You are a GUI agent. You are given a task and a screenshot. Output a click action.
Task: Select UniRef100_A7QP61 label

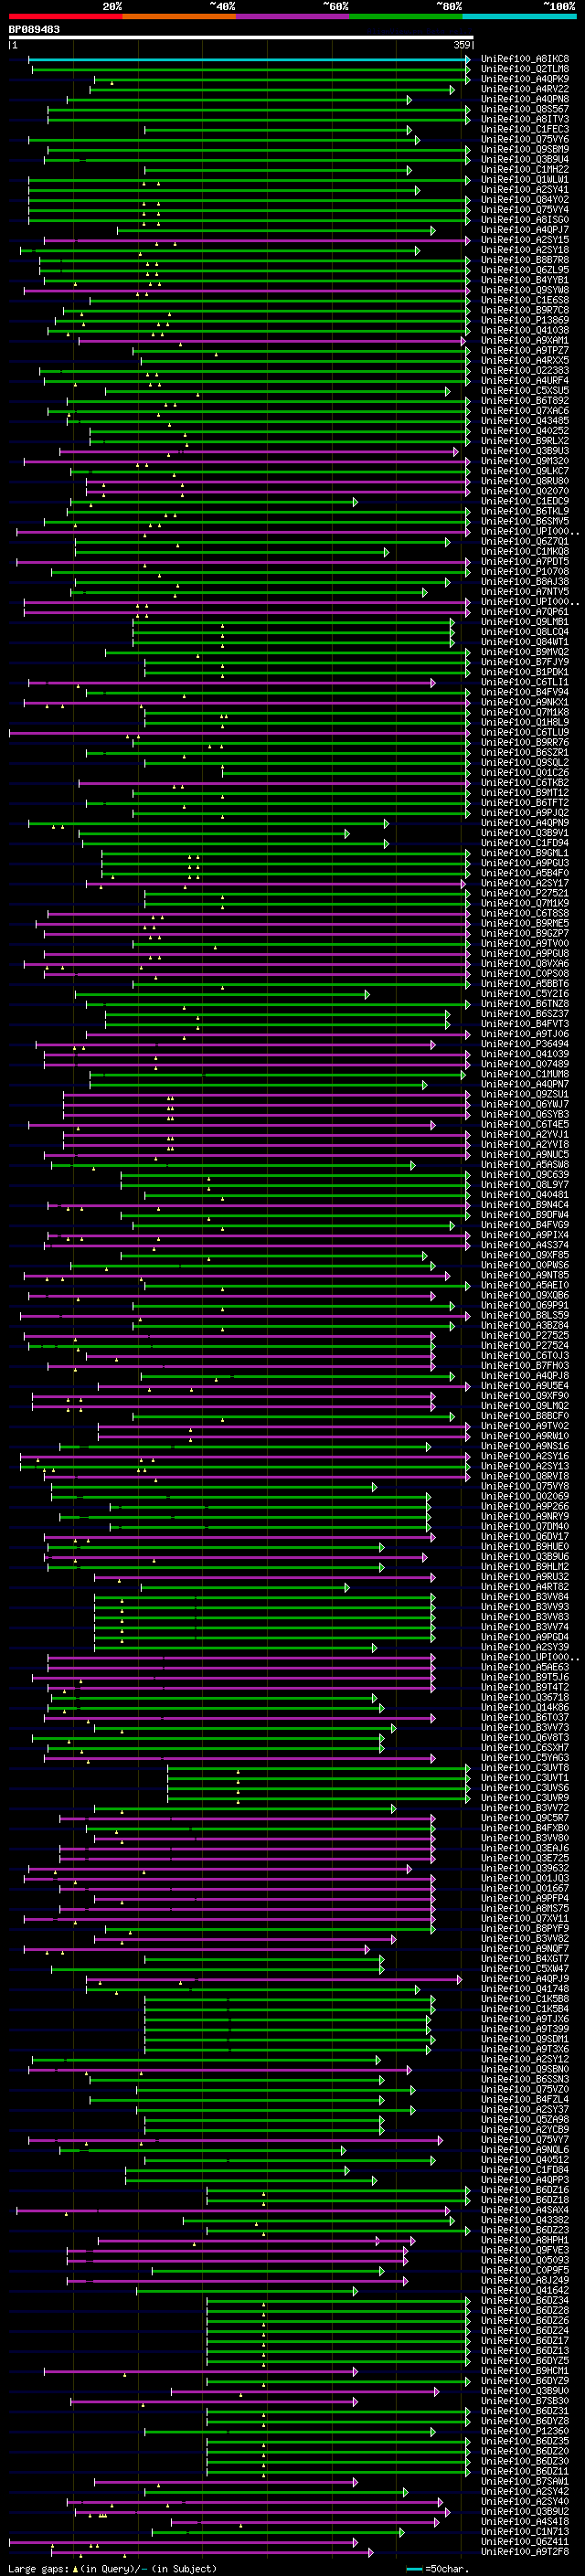(x=525, y=612)
